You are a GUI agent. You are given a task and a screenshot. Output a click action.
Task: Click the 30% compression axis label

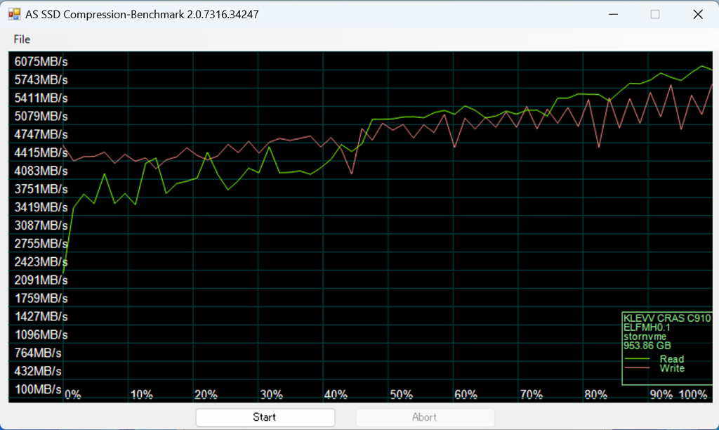pyautogui.click(x=272, y=395)
